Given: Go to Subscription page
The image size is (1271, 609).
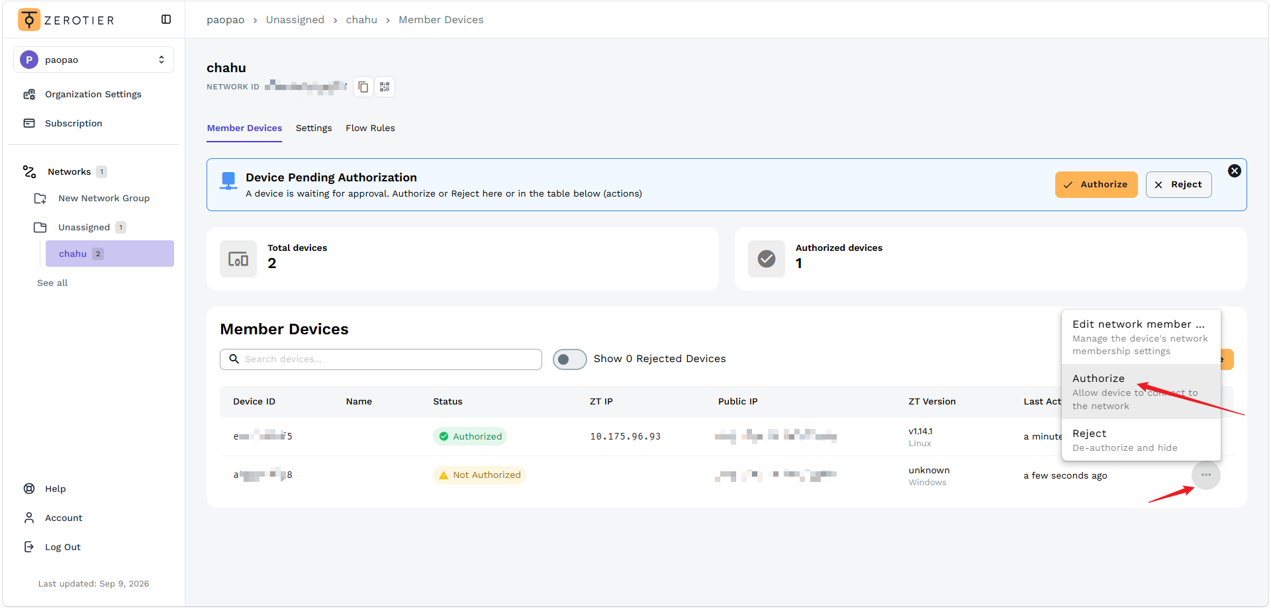Looking at the screenshot, I should pyautogui.click(x=73, y=123).
